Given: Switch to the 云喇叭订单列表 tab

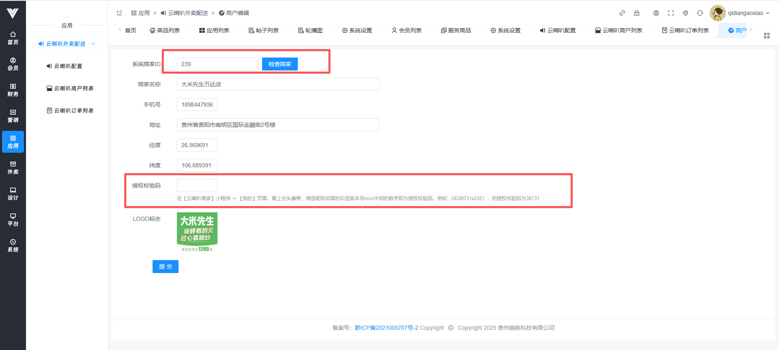Looking at the screenshot, I should click(685, 30).
